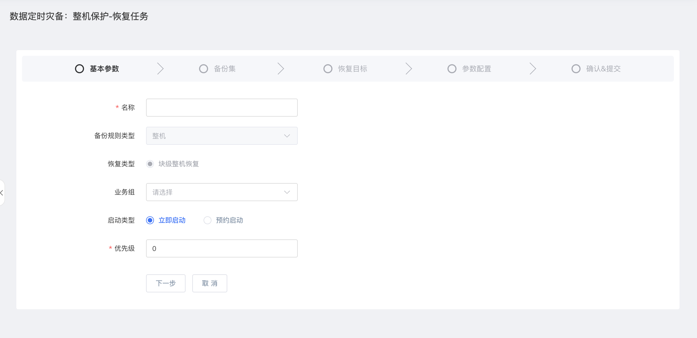
Task: Click the 基本参数 step circle icon
Action: (x=80, y=69)
